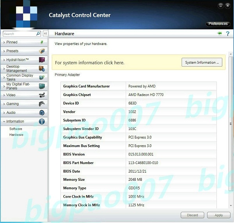Select Vendor value '1002'

tap(132, 111)
